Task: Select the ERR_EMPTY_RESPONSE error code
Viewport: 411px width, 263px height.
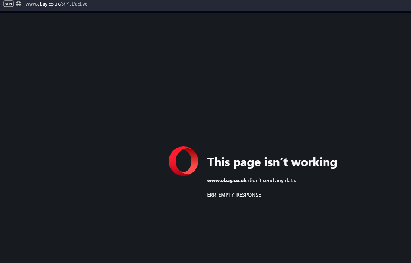Action: [234, 195]
